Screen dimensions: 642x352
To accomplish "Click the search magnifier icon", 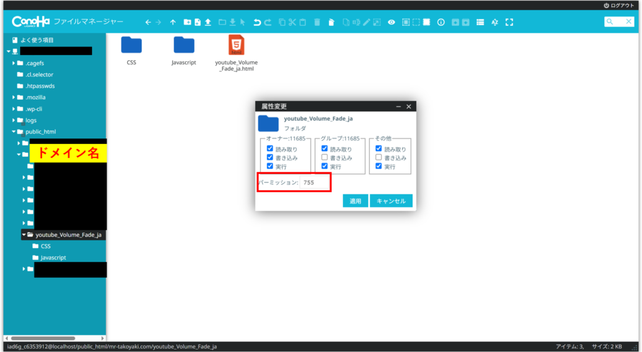I will coord(610,22).
